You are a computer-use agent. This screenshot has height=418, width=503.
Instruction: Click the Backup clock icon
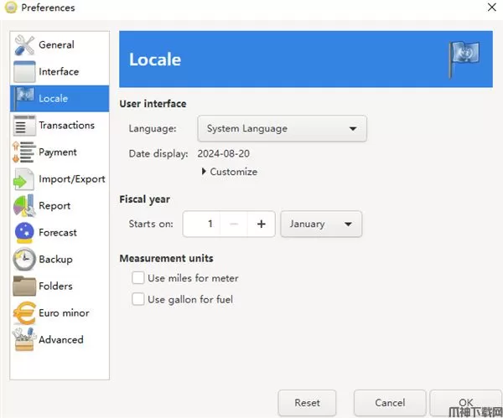pos(24,260)
